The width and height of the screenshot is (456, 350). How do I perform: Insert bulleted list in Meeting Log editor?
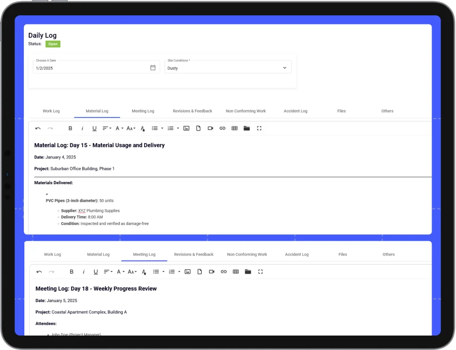pos(156,272)
